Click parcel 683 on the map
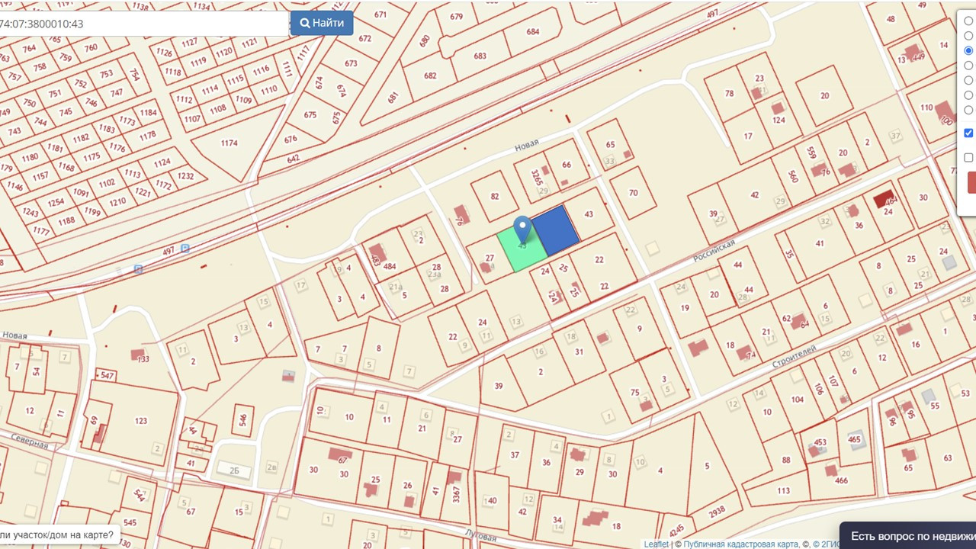Image resolution: width=976 pixels, height=549 pixels. 479,56
